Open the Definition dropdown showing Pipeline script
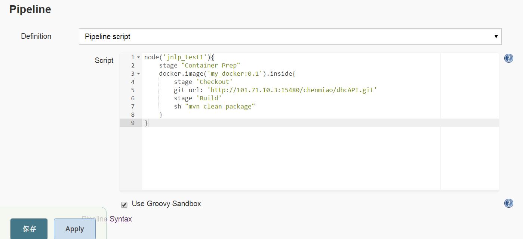 point(290,37)
